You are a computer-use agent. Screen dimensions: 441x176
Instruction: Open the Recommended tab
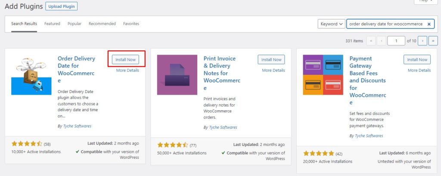coord(102,24)
